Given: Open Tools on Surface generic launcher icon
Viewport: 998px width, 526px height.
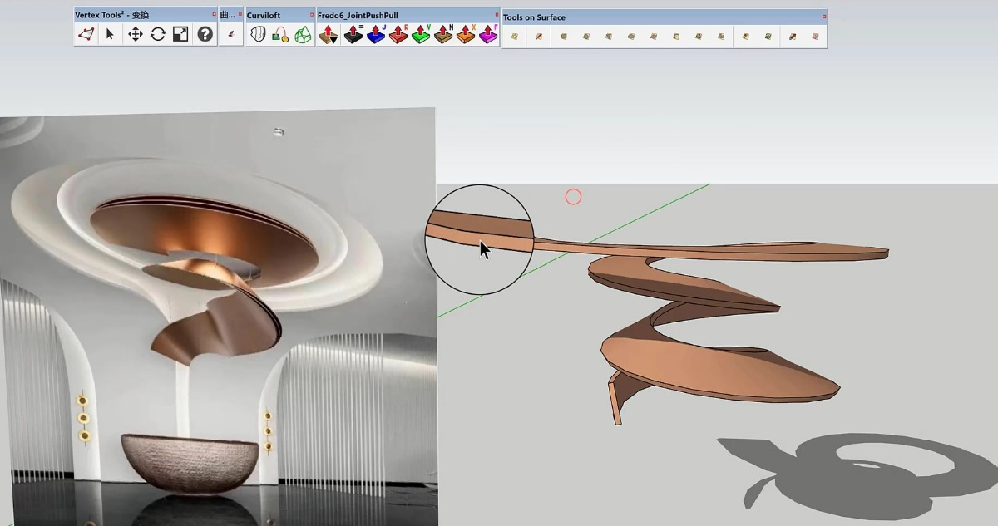Looking at the screenshot, I should click(515, 36).
